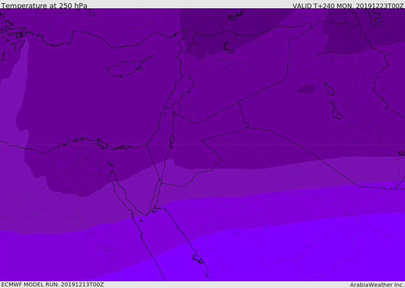
Task: Click the 'ECMWF MODEL RUN: 20191213T00Z' footer text
Action: coord(53,284)
